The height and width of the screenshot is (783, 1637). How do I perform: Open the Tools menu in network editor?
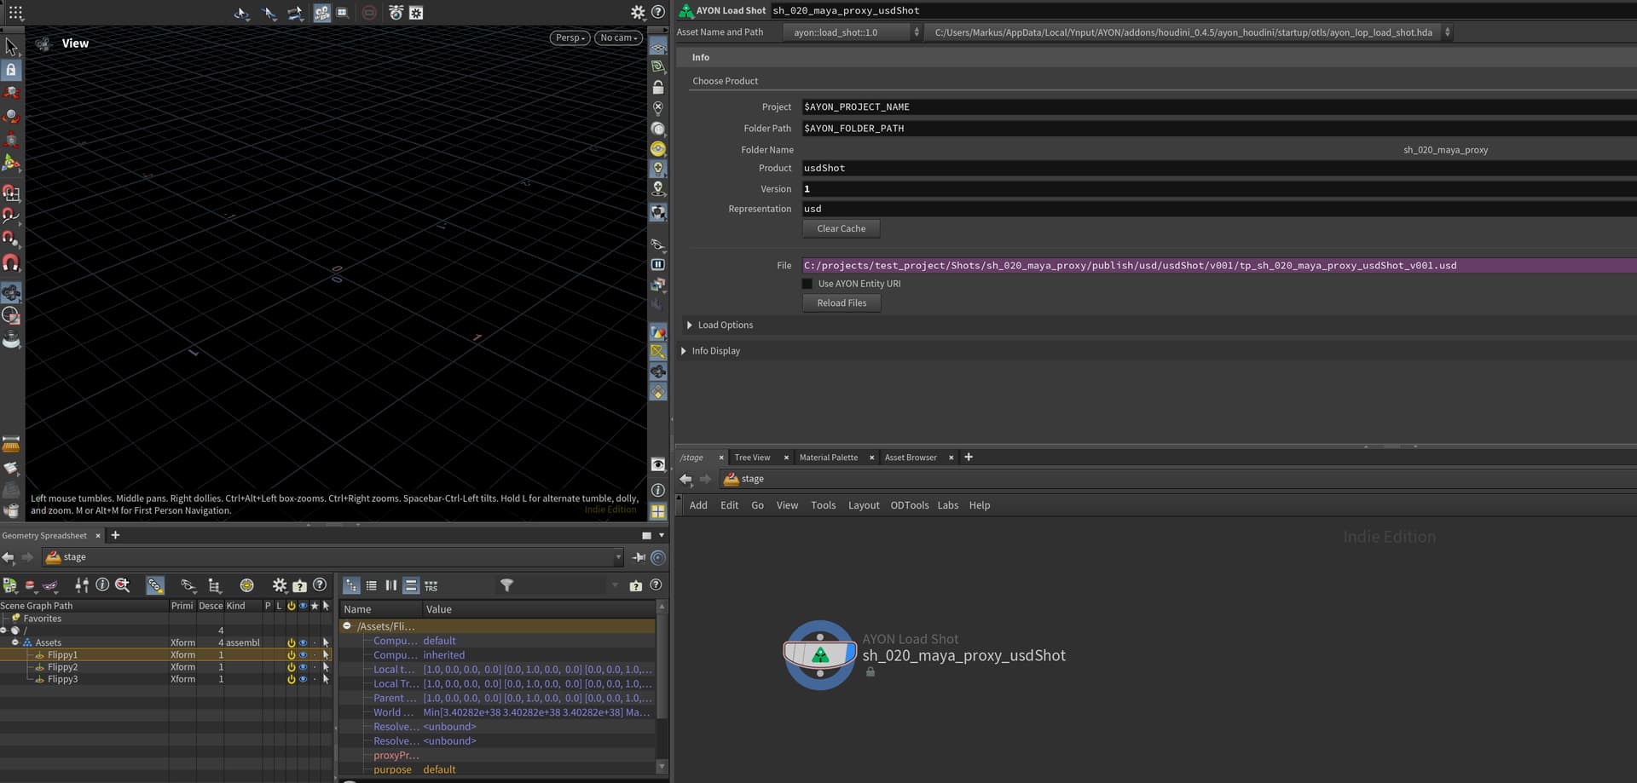[823, 505]
